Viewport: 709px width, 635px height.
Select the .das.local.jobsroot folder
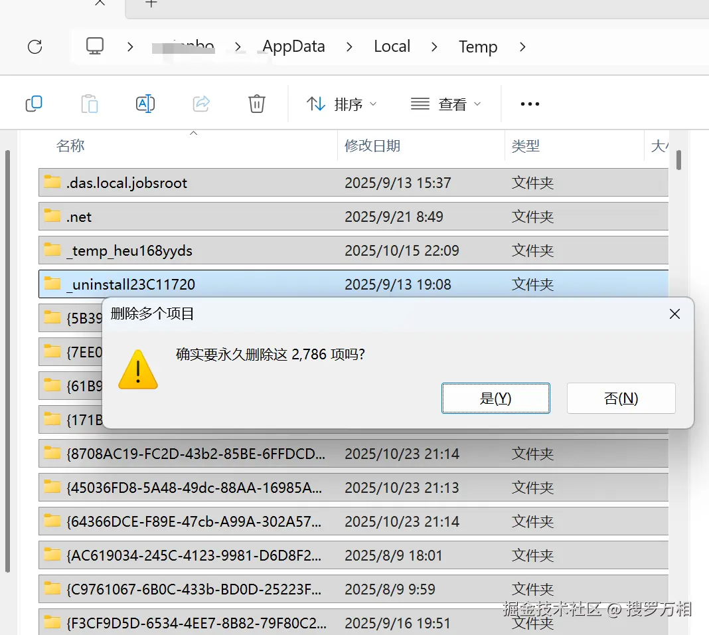354,182
